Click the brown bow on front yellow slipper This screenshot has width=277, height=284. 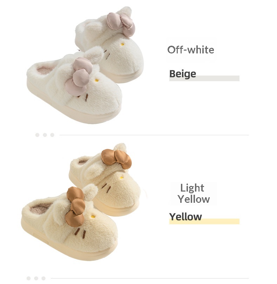pos(75,207)
